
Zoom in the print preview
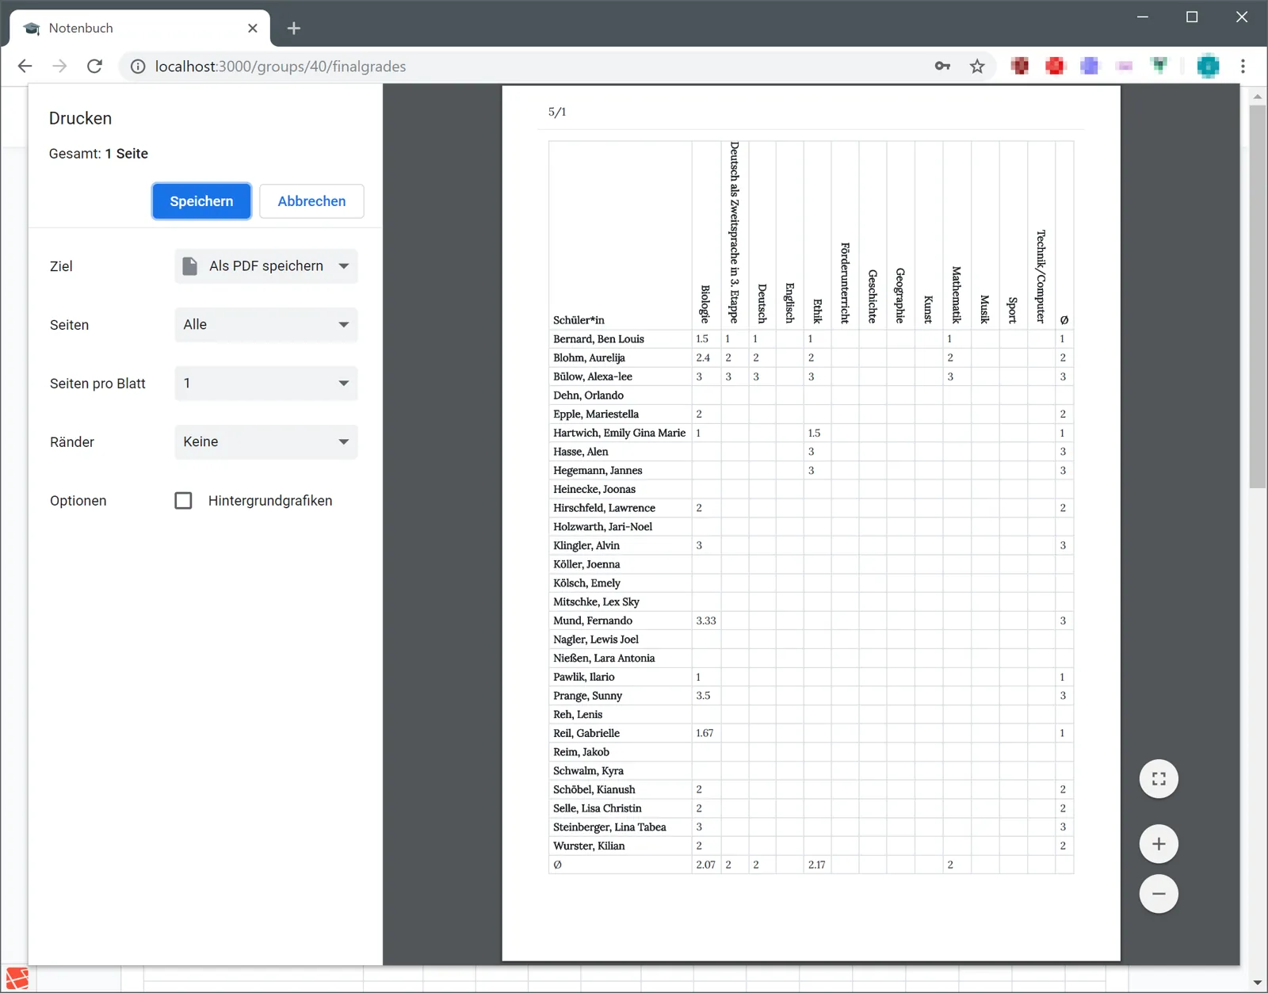[1159, 844]
